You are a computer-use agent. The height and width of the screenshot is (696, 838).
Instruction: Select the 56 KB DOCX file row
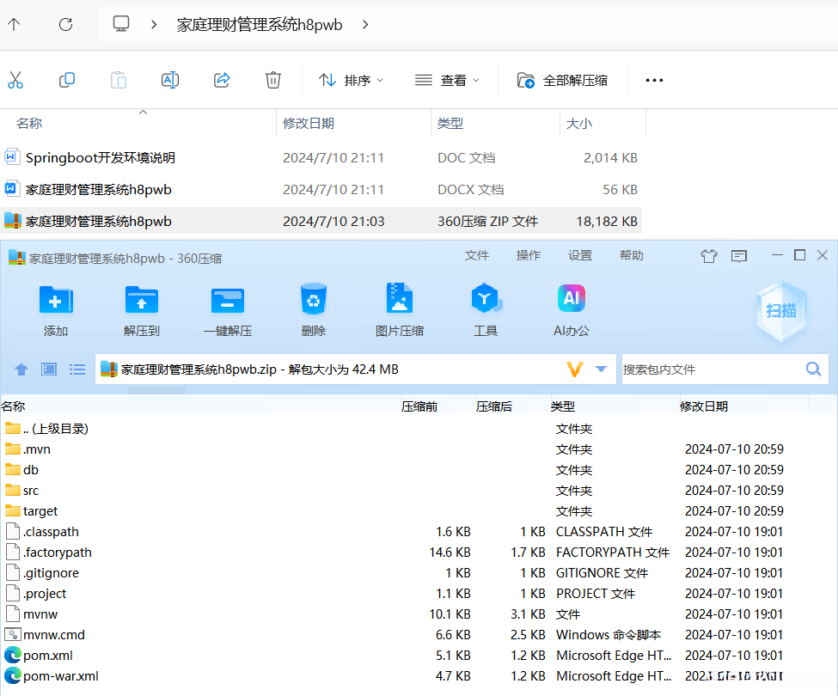321,190
